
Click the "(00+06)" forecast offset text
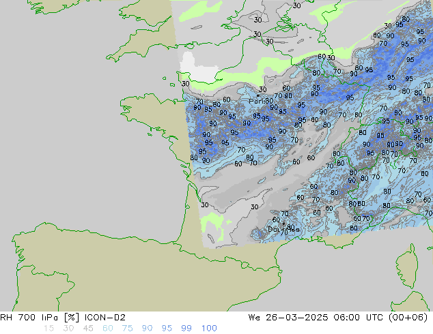coord(408,318)
